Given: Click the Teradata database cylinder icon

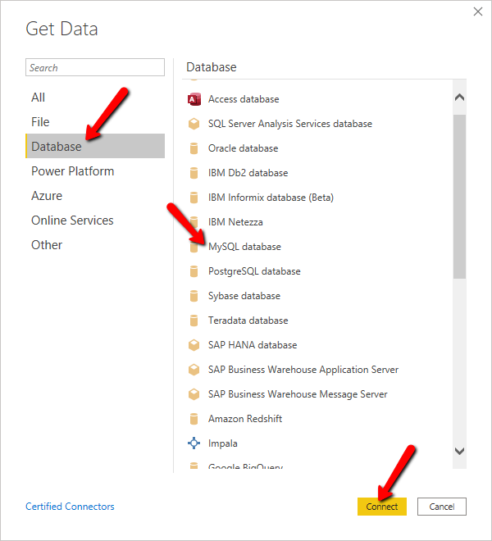Looking at the screenshot, I should 194,321.
